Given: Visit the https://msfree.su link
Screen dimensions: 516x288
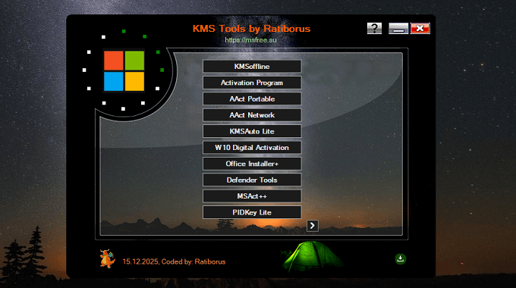Looking at the screenshot, I should pyautogui.click(x=250, y=40).
